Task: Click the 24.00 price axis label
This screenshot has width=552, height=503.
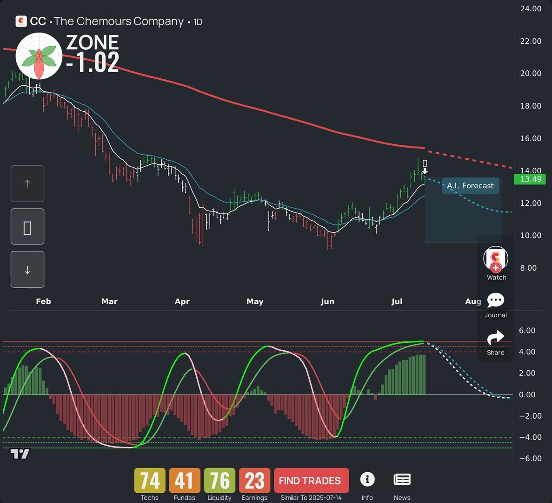Action: [x=531, y=9]
